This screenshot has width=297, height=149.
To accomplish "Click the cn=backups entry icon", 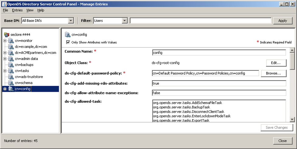I will (x=11, y=65).
